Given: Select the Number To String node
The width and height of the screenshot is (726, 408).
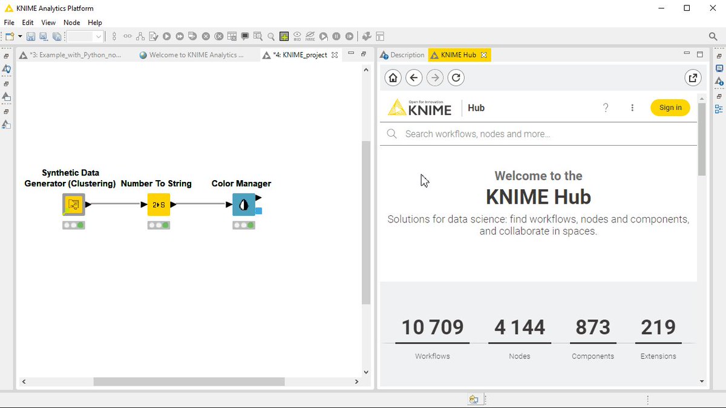Looking at the screenshot, I should click(x=159, y=204).
